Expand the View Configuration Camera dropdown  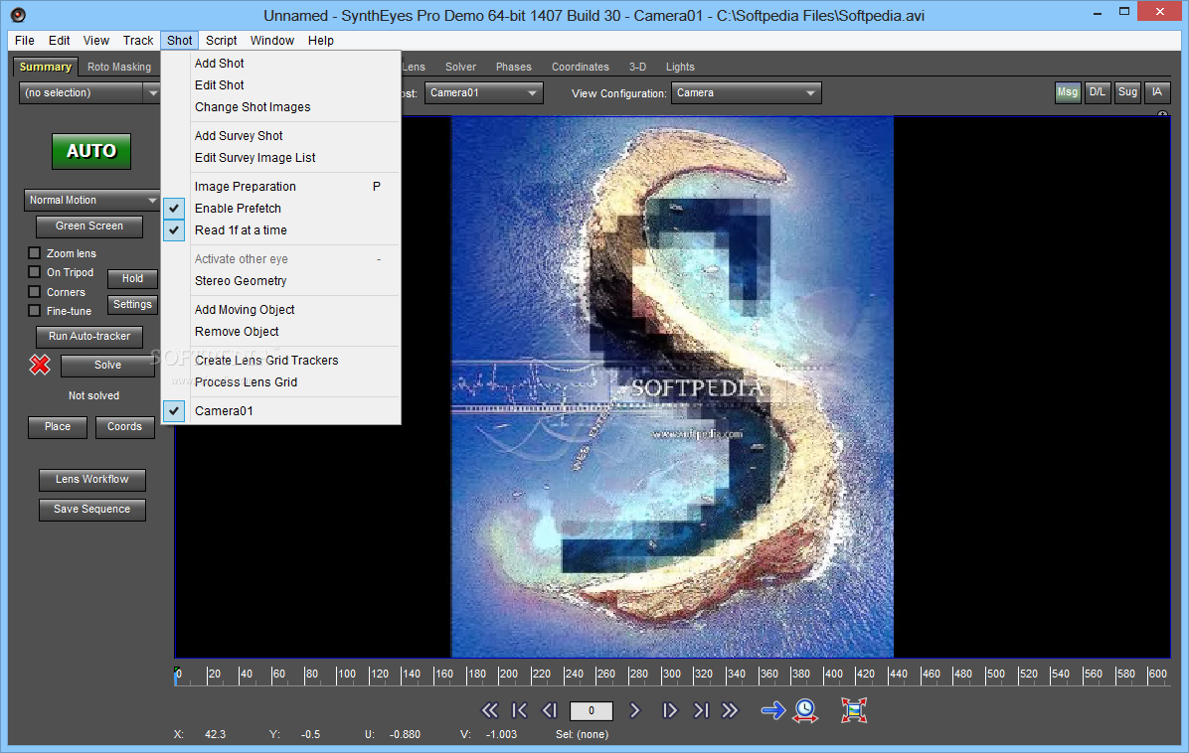746,92
